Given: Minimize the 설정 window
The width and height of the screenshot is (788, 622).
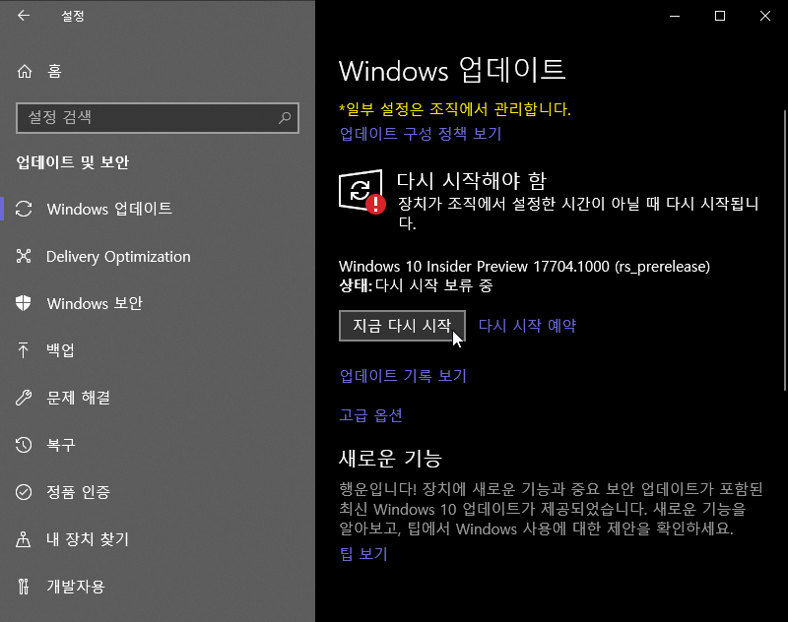Looking at the screenshot, I should coord(675,16).
